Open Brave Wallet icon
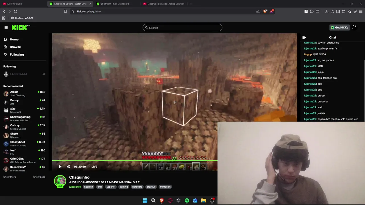Screen dimensions: 365x205 coord(344,11)
